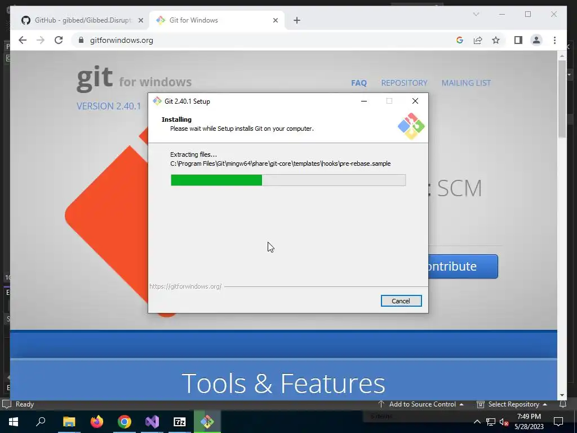Image resolution: width=577 pixels, height=433 pixels.
Task: Switch to Chrome in the taskbar
Action: (x=125, y=422)
